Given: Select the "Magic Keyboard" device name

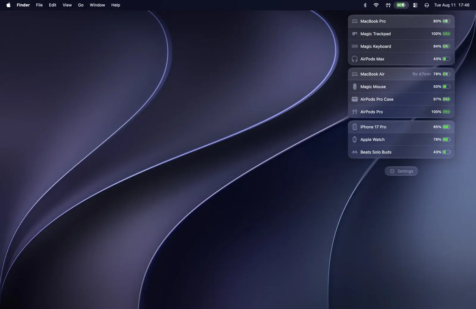Looking at the screenshot, I should 376,46.
